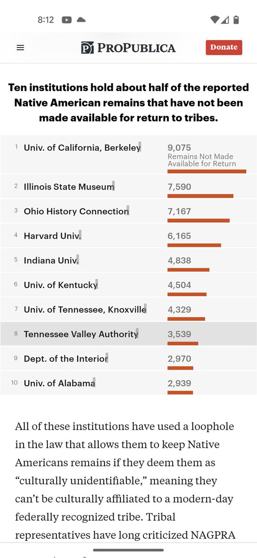The width and height of the screenshot is (257, 558).
Task: Tap the ProPublica logo
Action: click(x=128, y=47)
